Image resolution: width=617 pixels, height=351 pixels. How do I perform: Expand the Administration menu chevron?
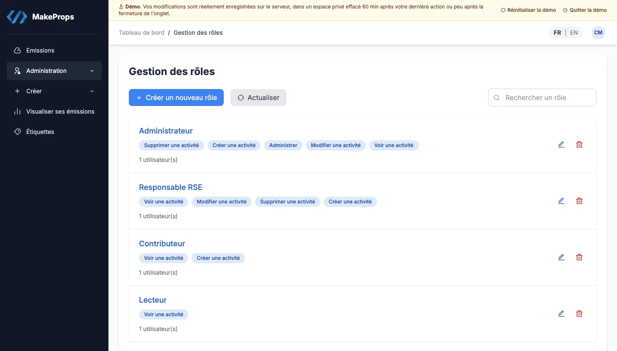(x=92, y=71)
